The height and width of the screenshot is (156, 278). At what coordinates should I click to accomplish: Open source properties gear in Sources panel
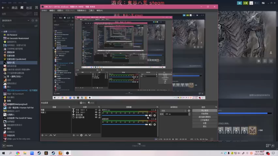pyautogui.click(x=81, y=135)
